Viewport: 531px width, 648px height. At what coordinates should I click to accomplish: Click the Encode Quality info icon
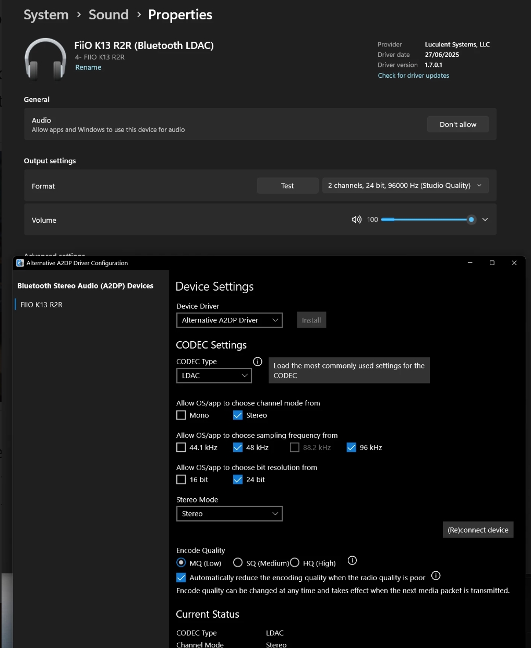352,561
